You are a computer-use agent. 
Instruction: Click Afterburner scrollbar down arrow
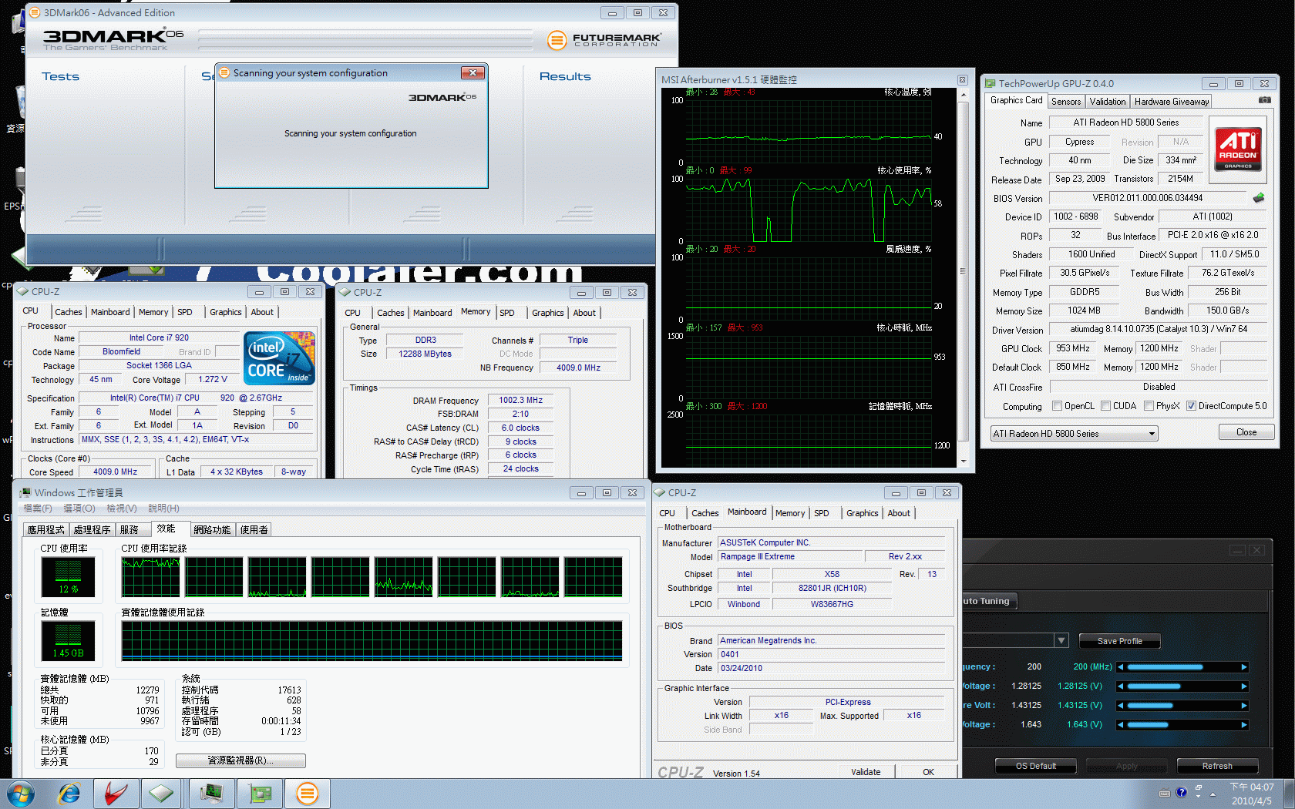963,462
